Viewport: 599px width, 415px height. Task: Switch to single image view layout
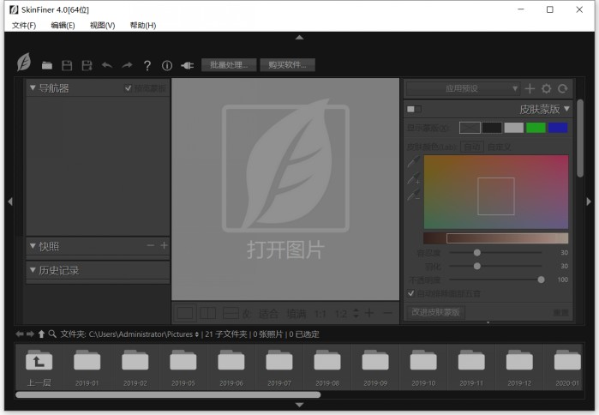(185, 313)
